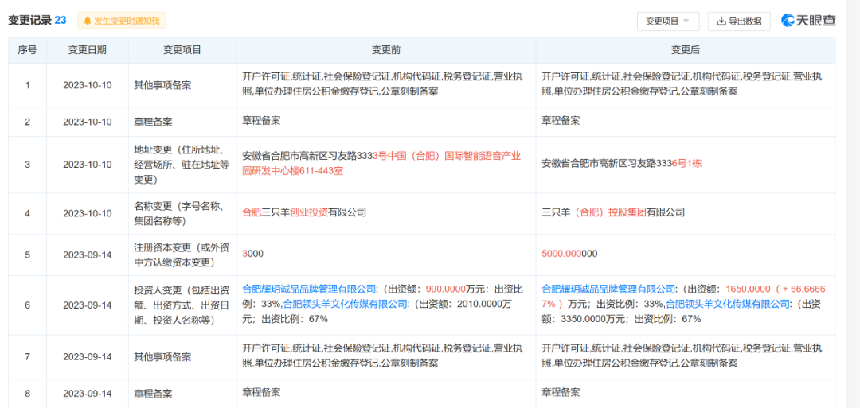Click row 7 变更前 license list text
Image resolution: width=860 pixels, height=408 pixels.
[382, 356]
